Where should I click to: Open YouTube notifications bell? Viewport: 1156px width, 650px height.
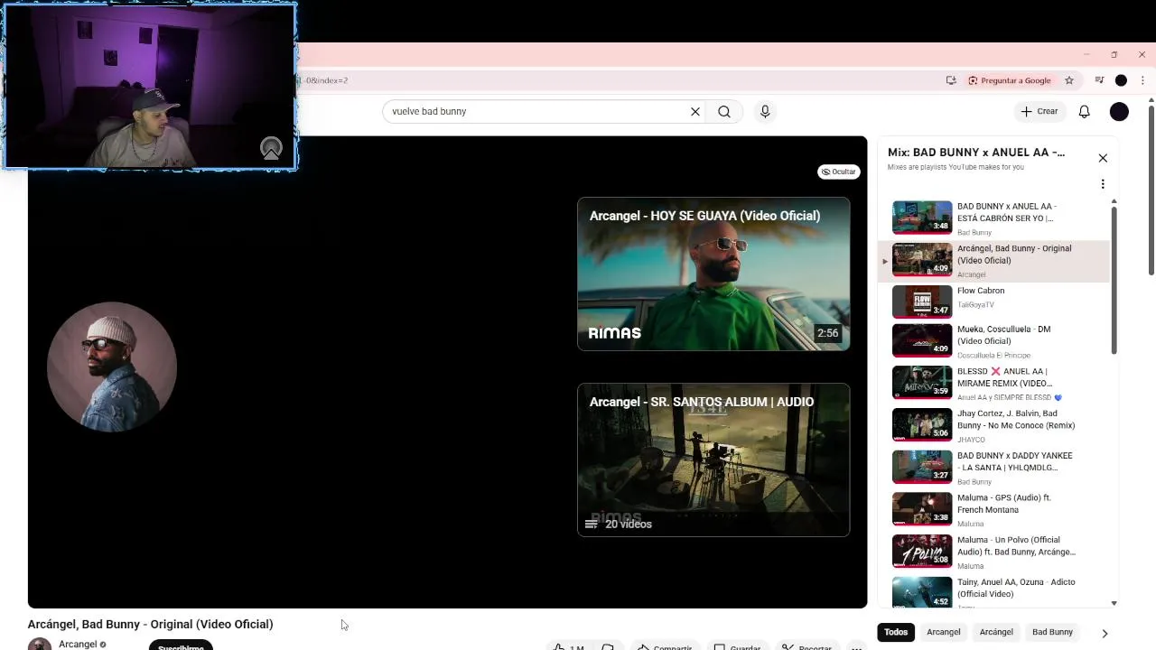tap(1084, 112)
